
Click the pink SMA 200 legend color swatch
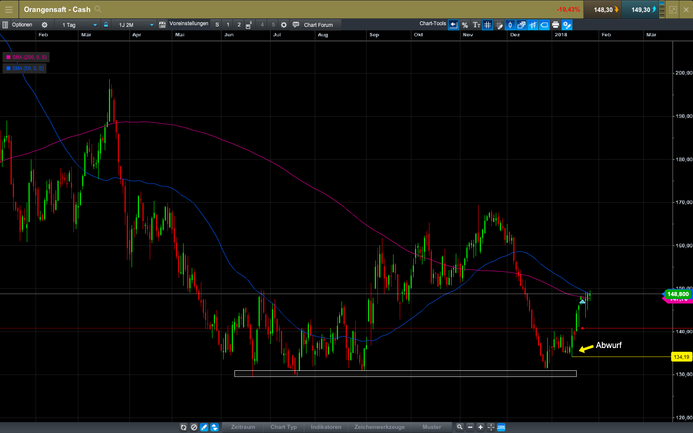[7, 57]
